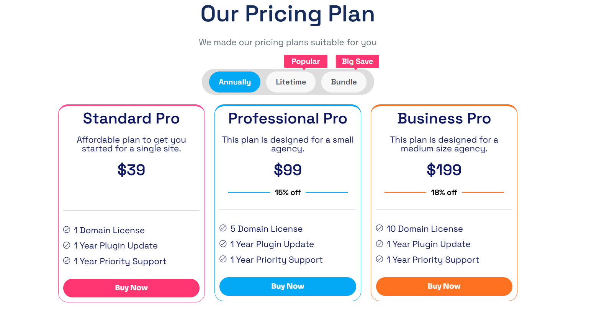Click the Big Save badge
The image size is (607, 315).
[357, 61]
